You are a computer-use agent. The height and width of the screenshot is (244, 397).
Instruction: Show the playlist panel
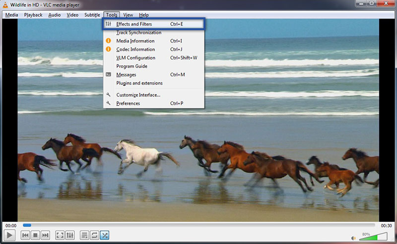[84, 235]
